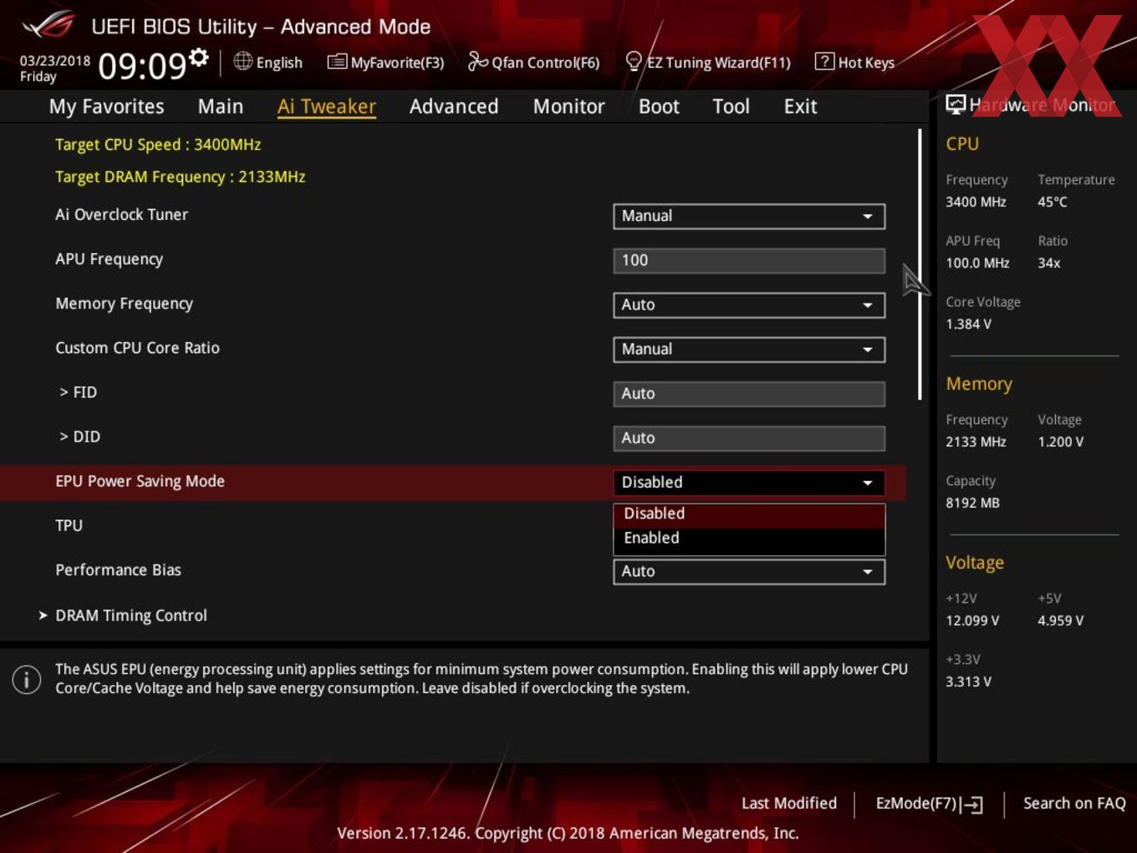
Task: Select the TPU setting row label
Action: (69, 525)
